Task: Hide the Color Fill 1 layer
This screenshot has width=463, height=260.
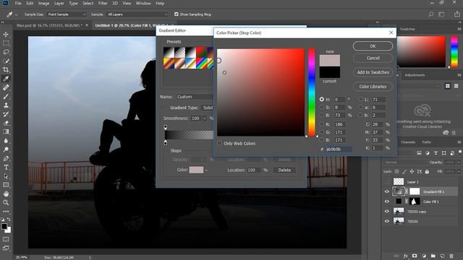Action: coord(387,201)
